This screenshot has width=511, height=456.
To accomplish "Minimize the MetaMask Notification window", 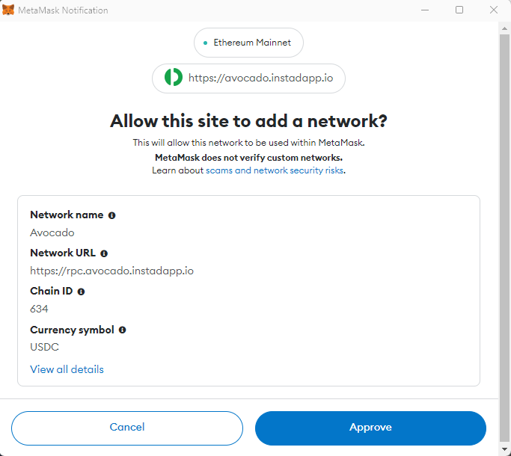I will point(425,10).
